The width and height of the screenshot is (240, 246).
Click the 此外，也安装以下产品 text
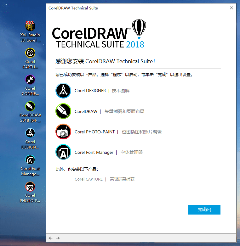pyautogui.click(x=77, y=170)
